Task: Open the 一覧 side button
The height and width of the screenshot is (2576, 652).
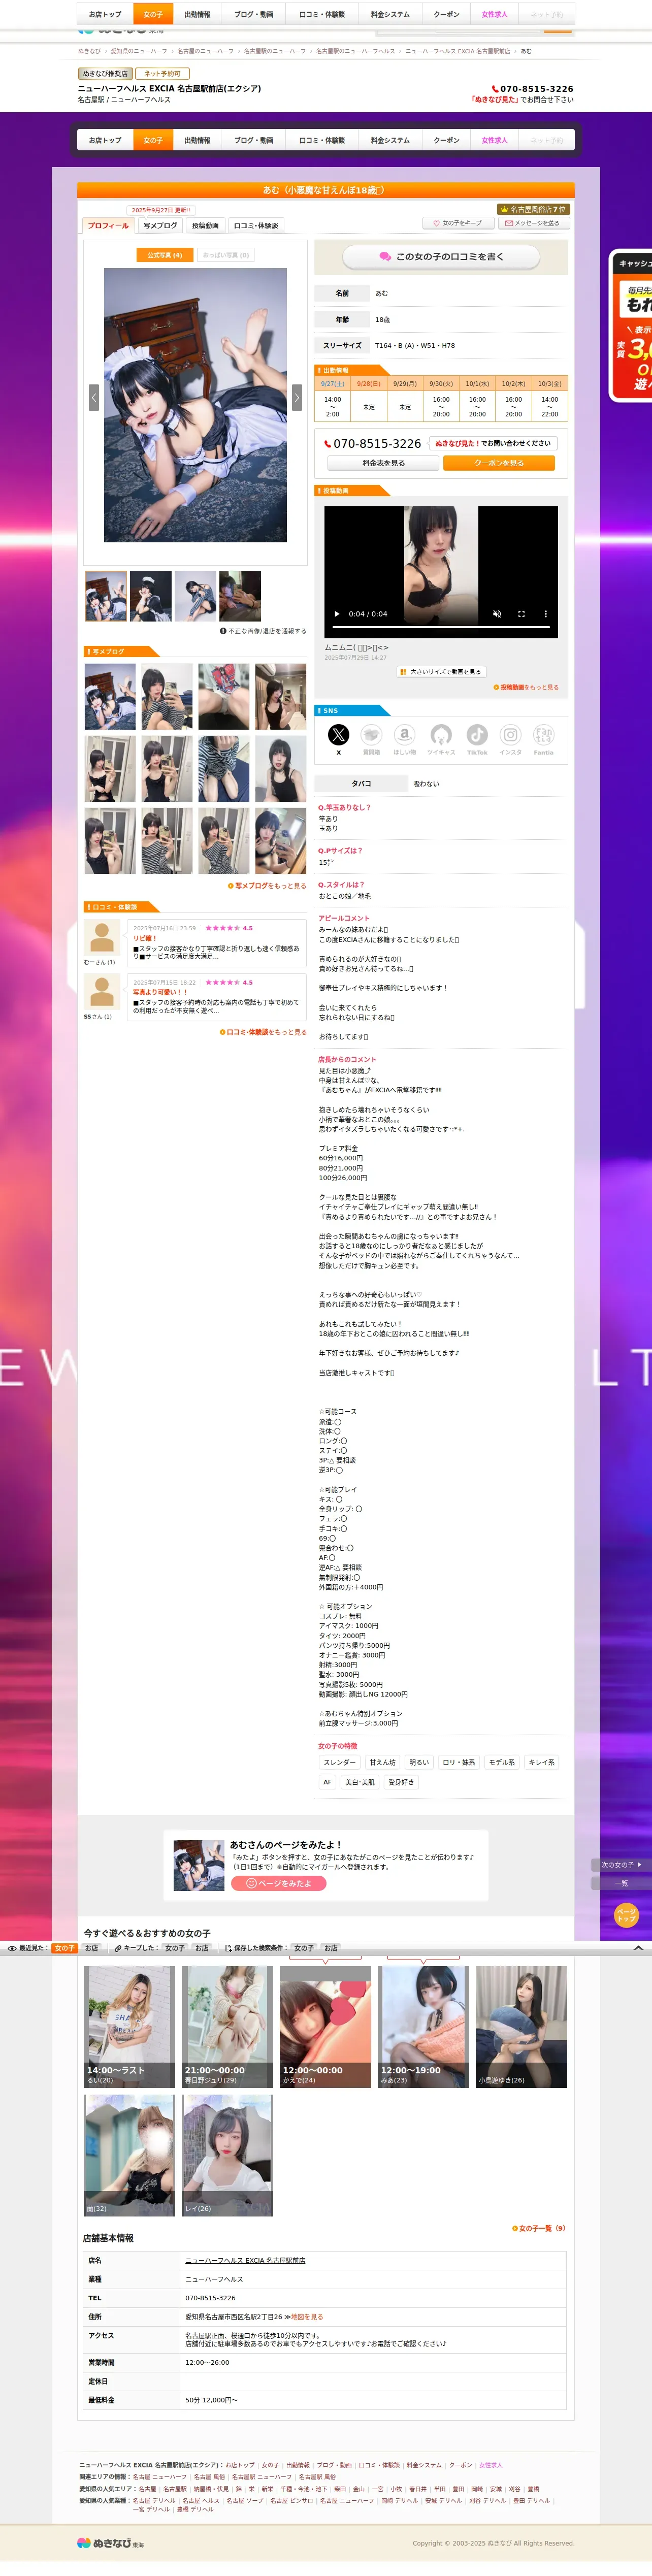Action: pyautogui.click(x=621, y=1883)
